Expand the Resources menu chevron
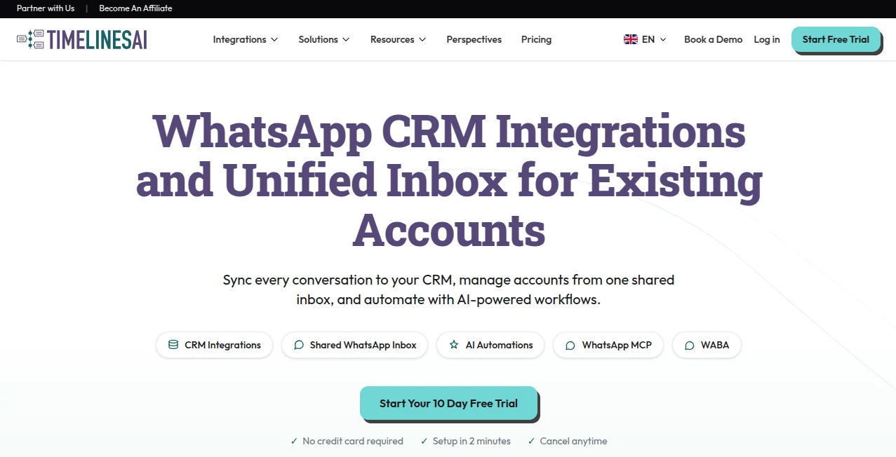This screenshot has height=457, width=896. click(x=422, y=39)
